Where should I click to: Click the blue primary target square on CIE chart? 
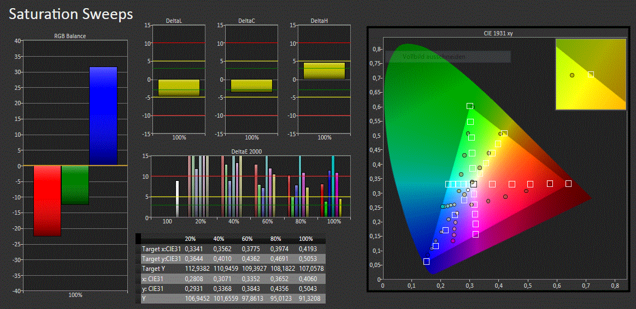click(x=426, y=262)
